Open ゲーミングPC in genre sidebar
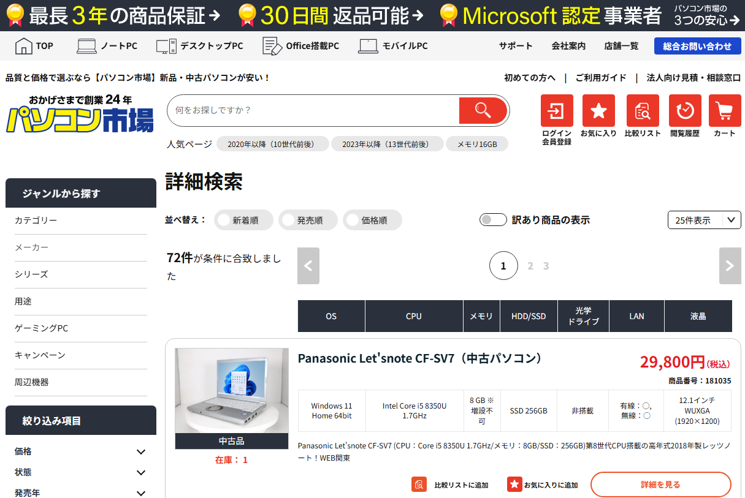Screen dimensions: 745x498 [x=81, y=328]
